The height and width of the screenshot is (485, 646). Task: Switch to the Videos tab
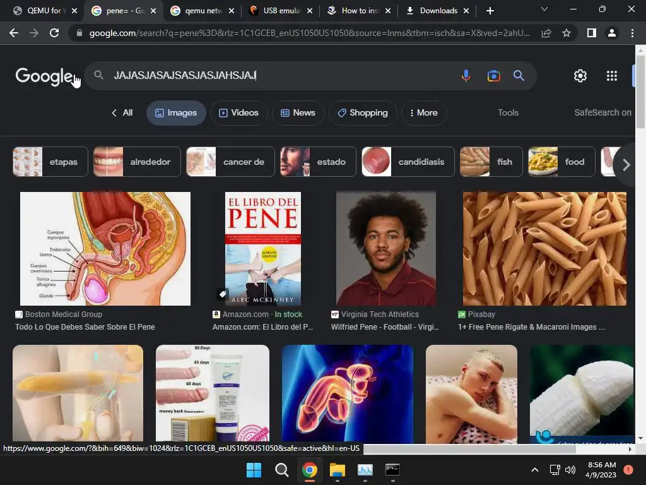(x=239, y=112)
